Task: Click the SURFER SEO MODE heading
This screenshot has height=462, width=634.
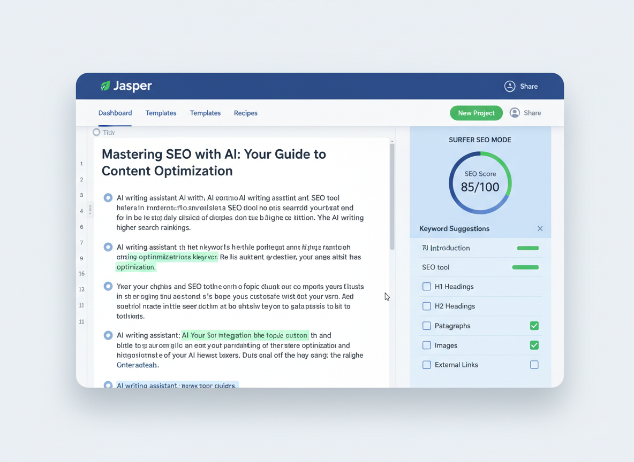Action: point(480,140)
